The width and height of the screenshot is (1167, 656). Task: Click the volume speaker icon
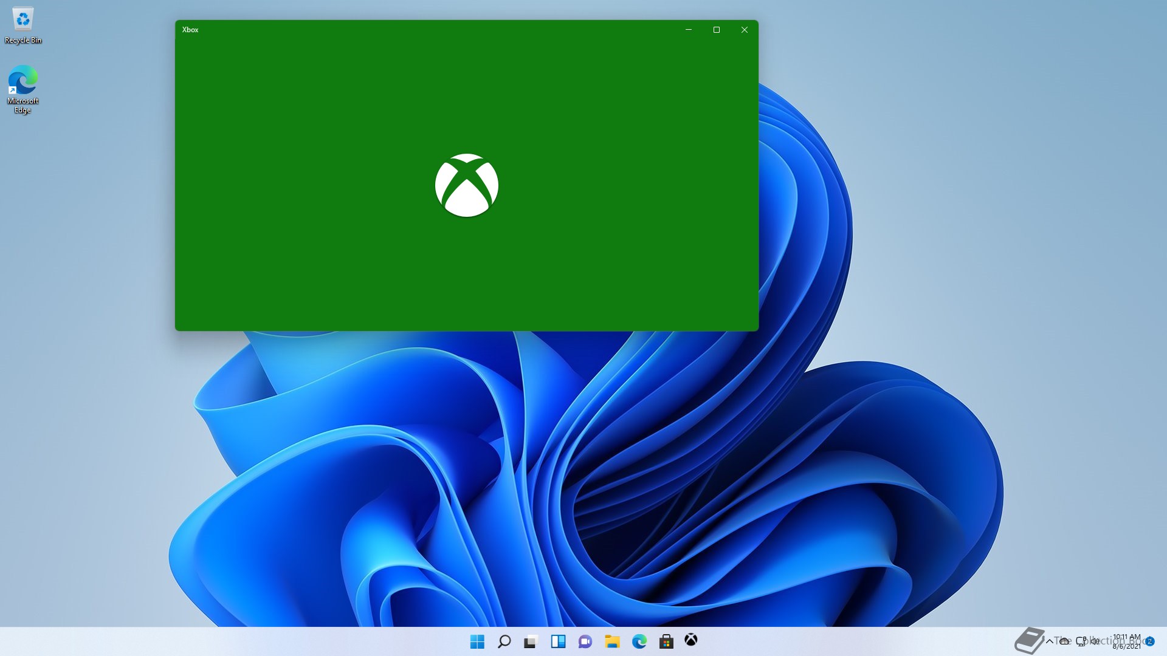pos(1095,641)
